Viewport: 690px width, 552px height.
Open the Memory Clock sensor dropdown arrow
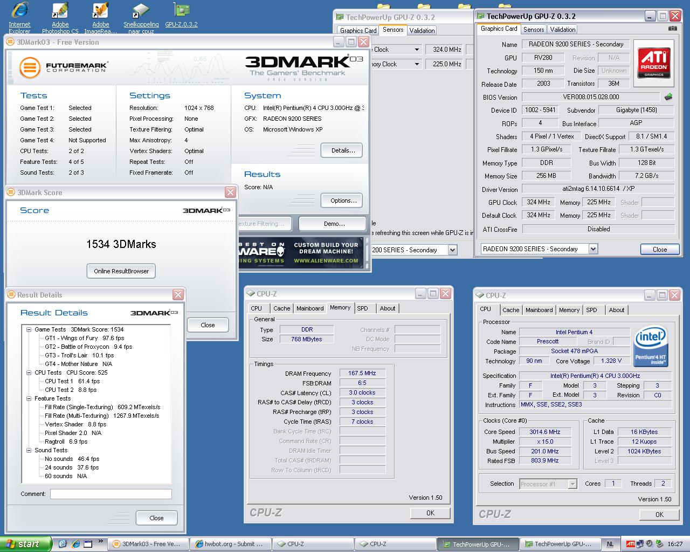417,64
